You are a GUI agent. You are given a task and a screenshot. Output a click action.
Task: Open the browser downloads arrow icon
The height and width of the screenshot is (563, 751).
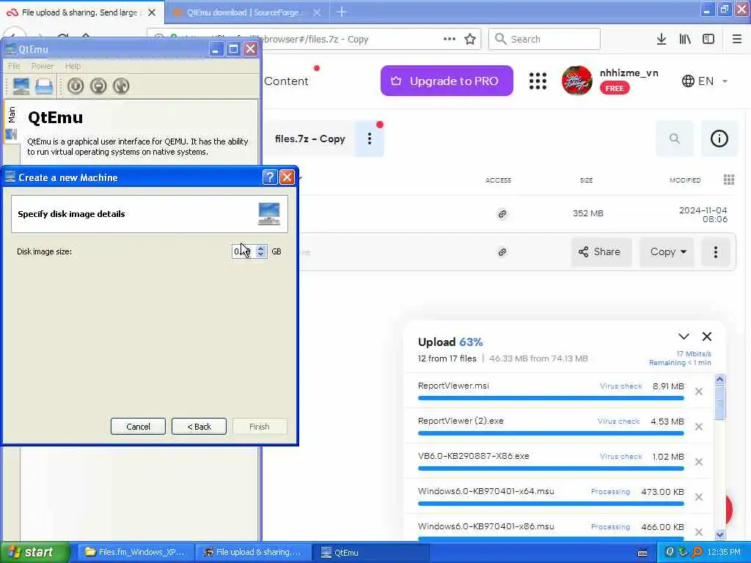pos(662,39)
